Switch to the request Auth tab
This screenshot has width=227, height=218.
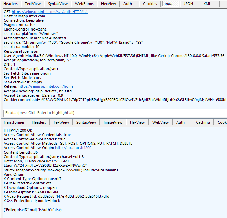[x=128, y=4]
